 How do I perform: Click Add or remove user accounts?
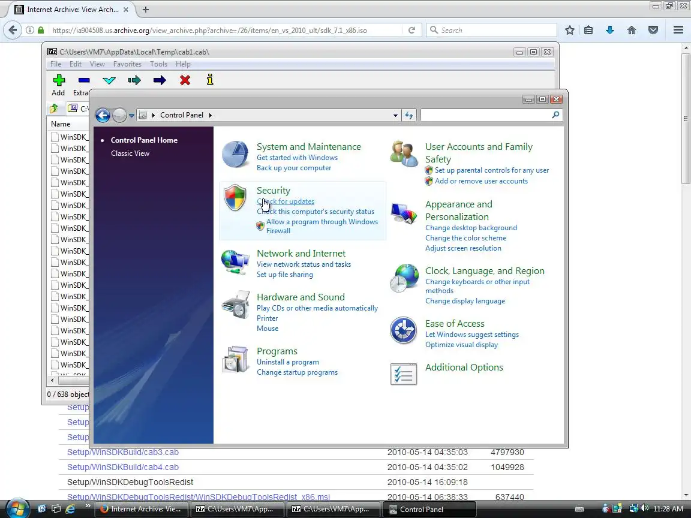[x=481, y=181]
